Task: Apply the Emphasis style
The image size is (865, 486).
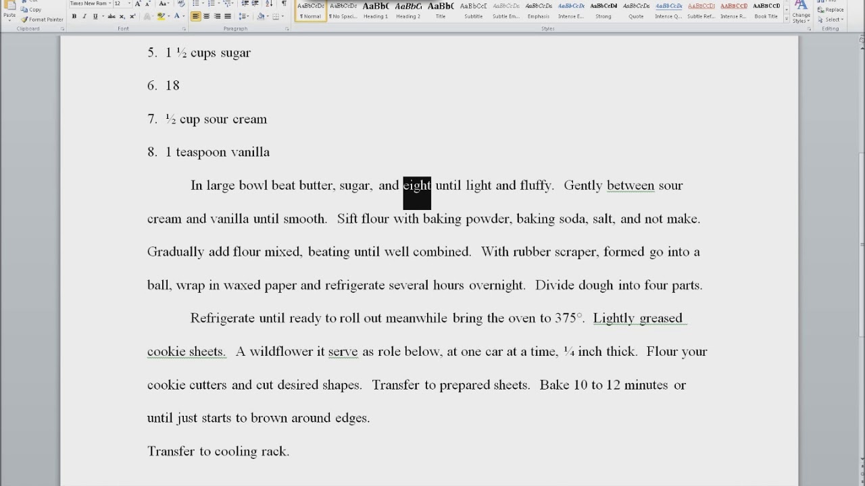Action: click(x=539, y=10)
